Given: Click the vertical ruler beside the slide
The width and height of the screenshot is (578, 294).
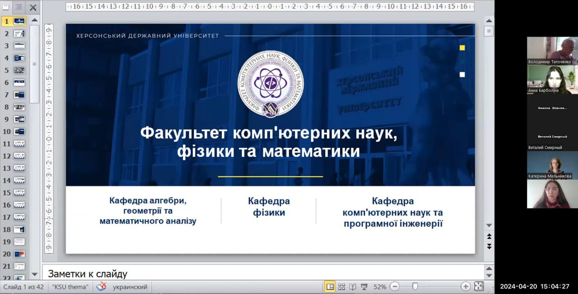Looking at the screenshot, I should [x=49, y=138].
